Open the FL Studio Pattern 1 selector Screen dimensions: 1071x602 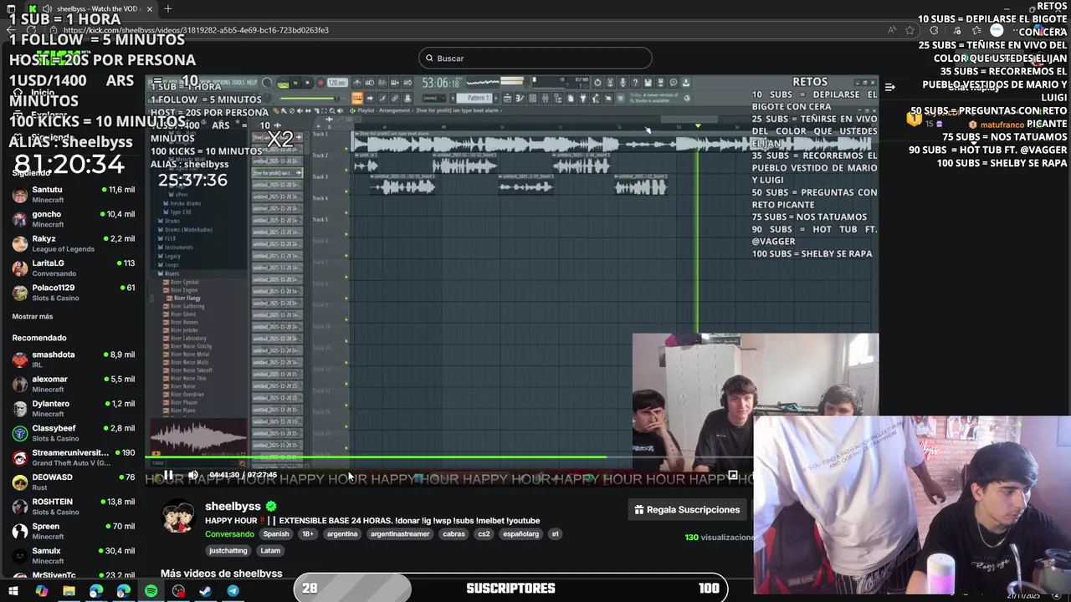[x=478, y=98]
